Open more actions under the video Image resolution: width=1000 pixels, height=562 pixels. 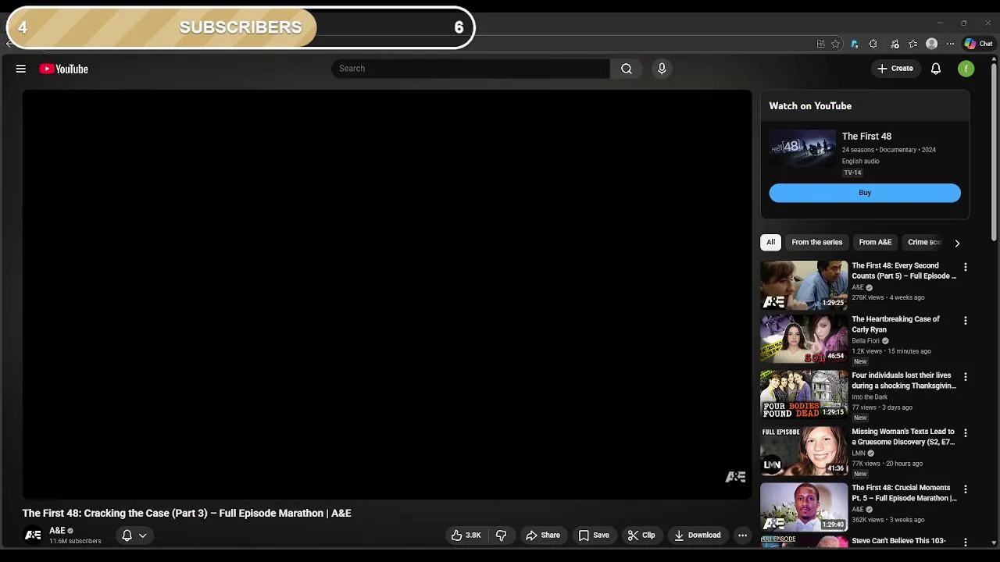pos(743,535)
